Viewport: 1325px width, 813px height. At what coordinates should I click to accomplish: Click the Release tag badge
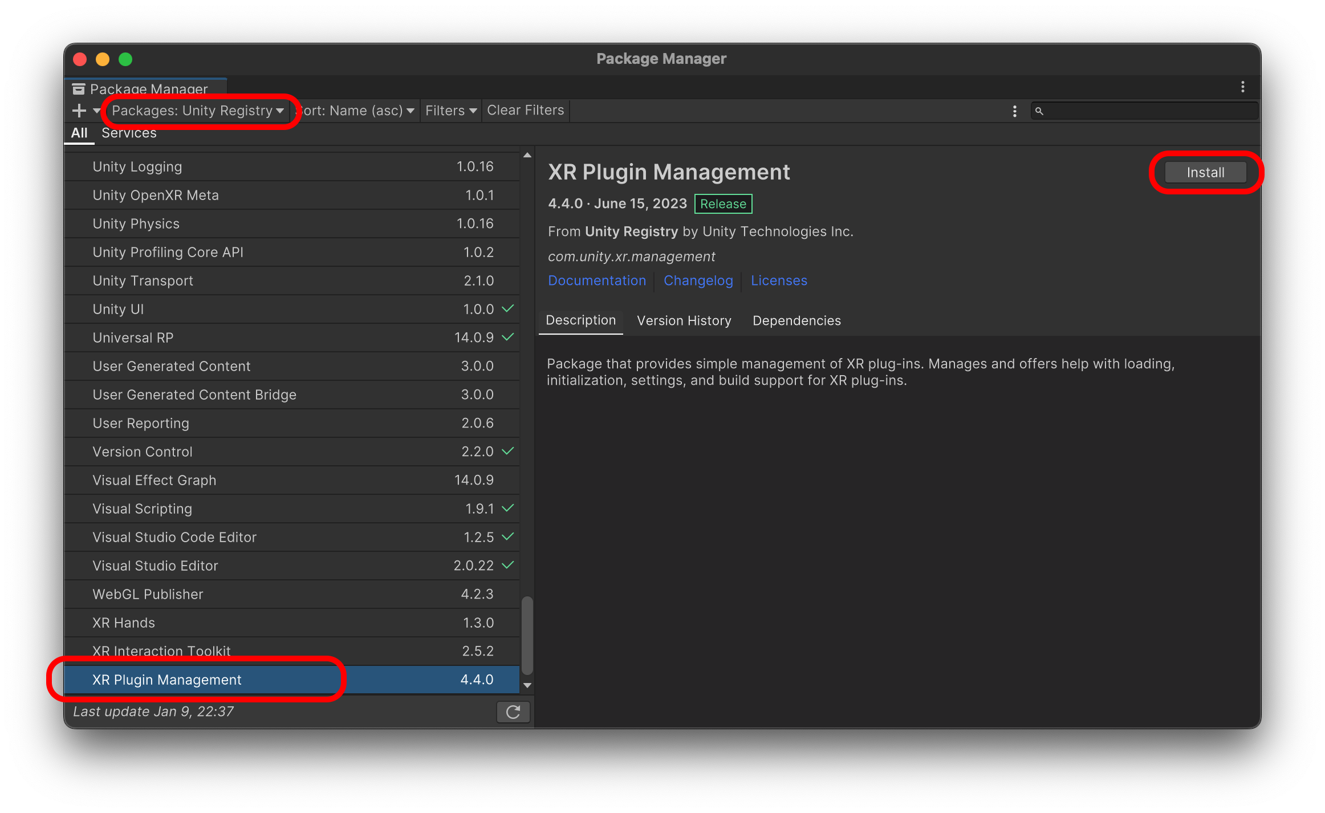click(723, 204)
